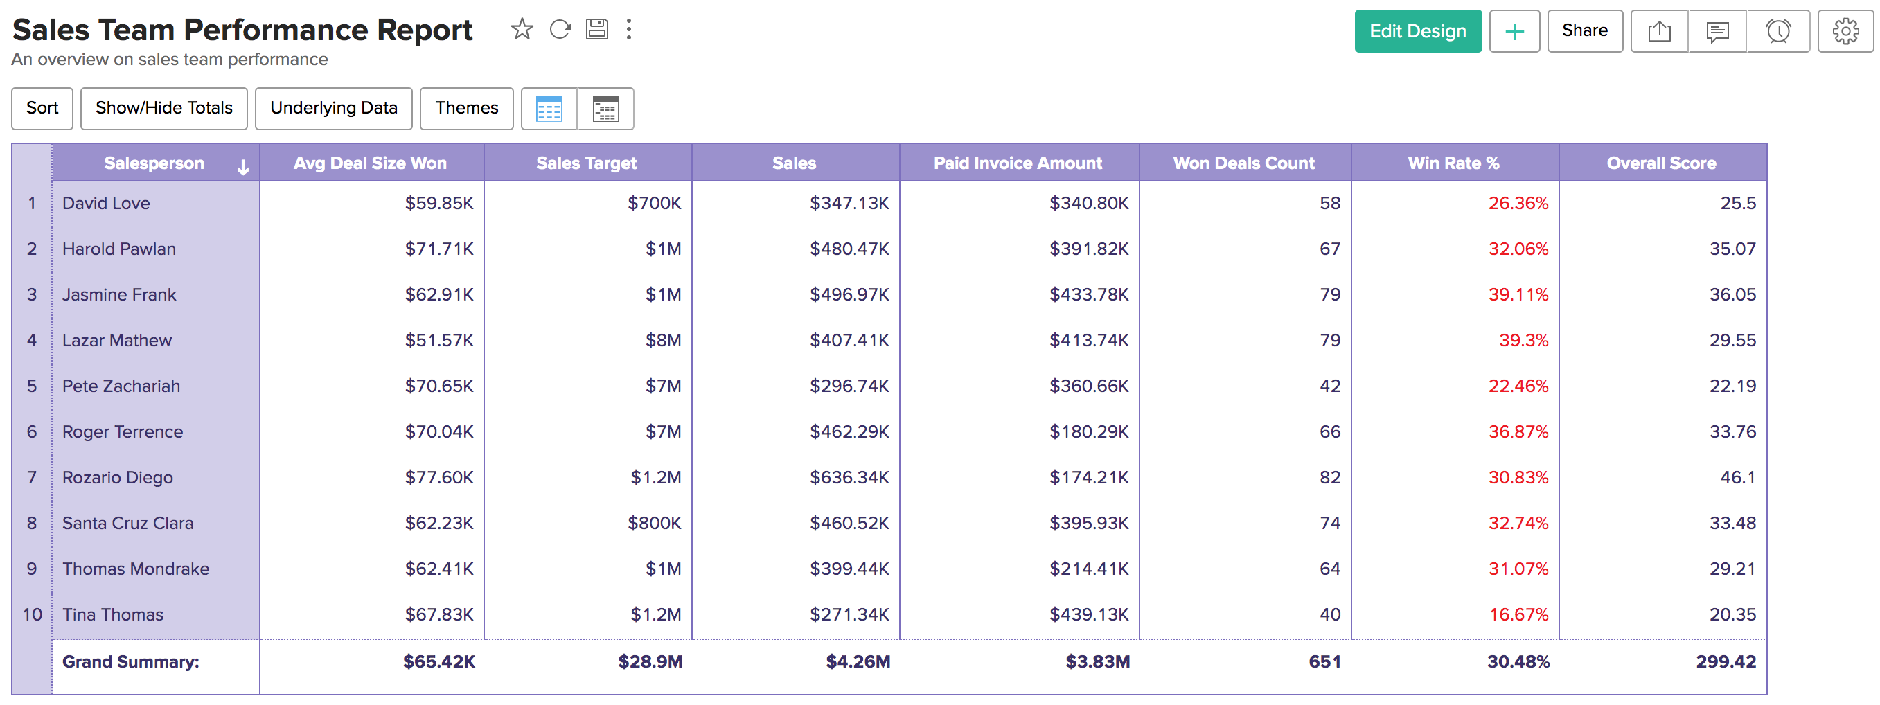Mark report as favorite with star icon

point(522,30)
